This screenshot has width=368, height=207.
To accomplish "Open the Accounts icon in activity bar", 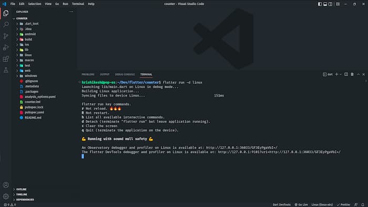I will point(6,185).
